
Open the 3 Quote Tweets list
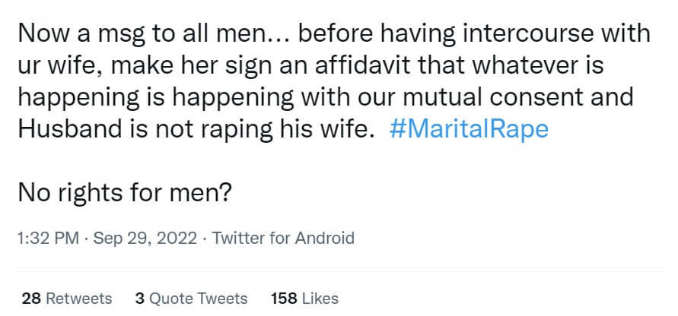[x=191, y=299]
